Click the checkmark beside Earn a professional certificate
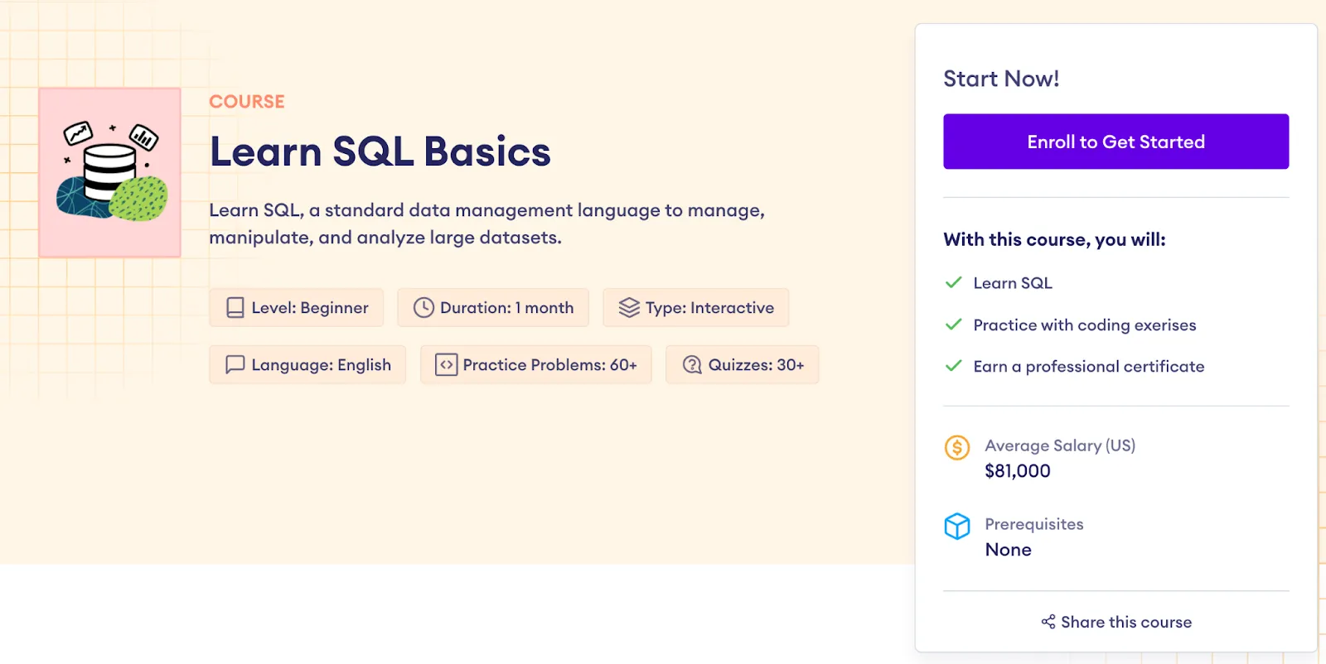This screenshot has height=664, width=1326. (x=954, y=366)
